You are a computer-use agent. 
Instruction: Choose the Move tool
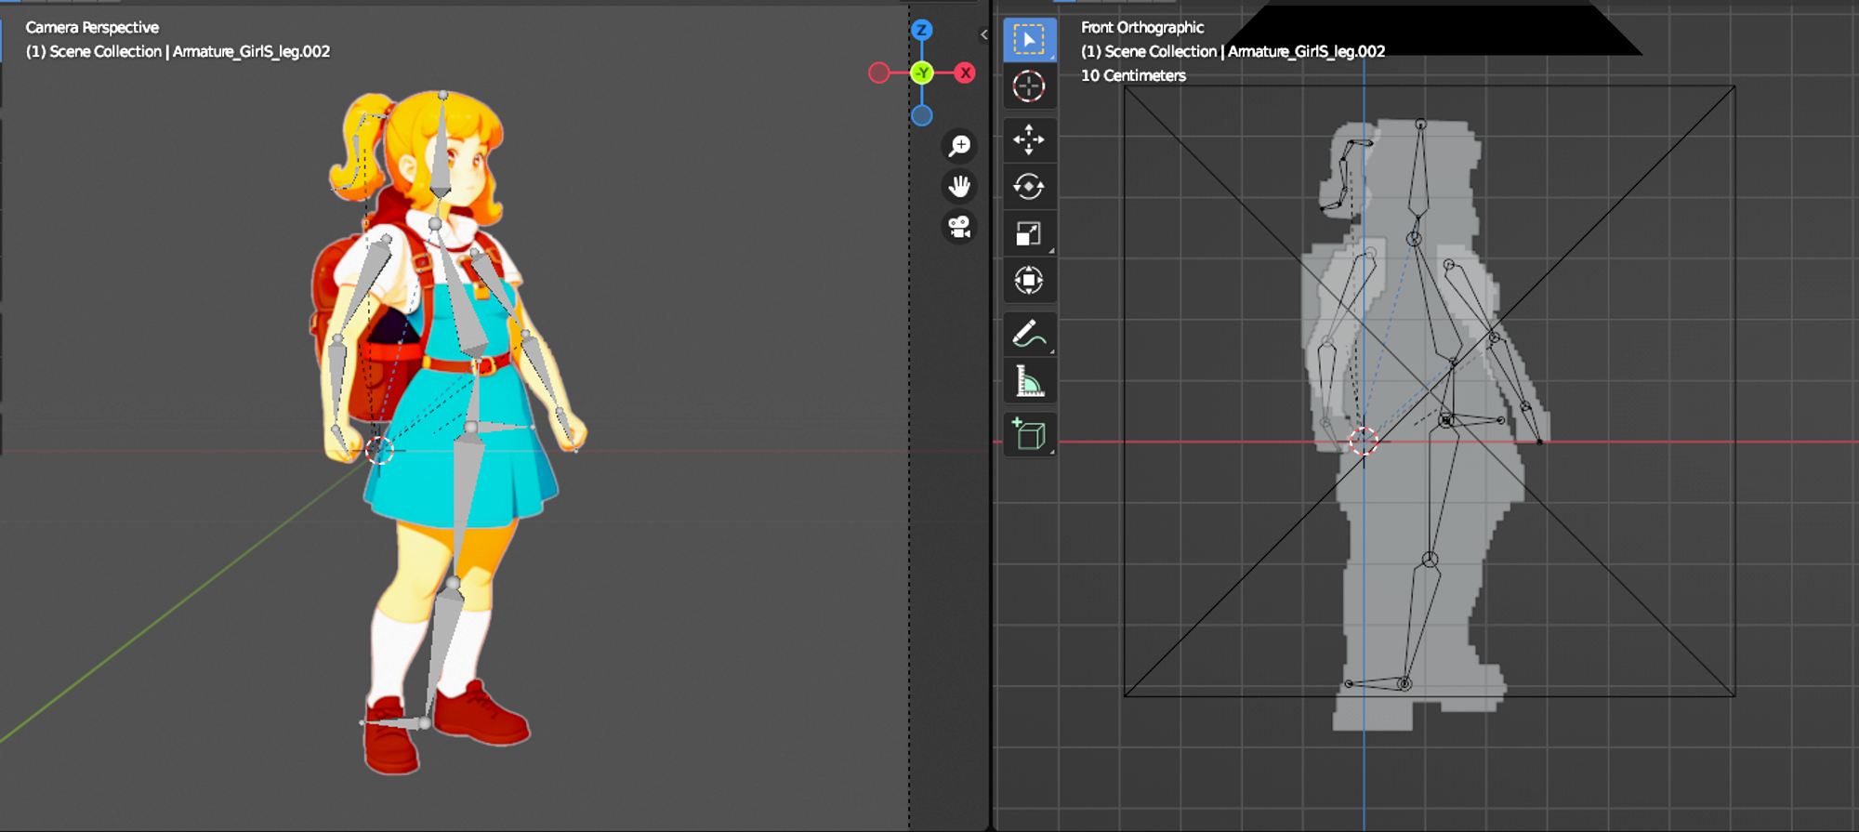coord(1029,139)
